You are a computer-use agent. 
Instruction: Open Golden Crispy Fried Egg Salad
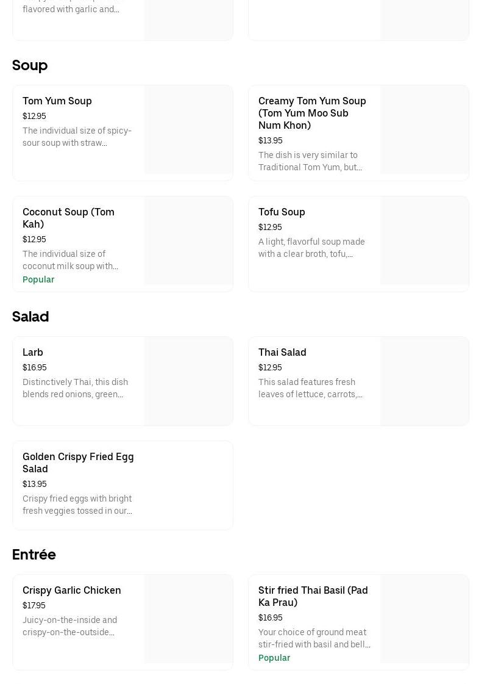point(78,463)
